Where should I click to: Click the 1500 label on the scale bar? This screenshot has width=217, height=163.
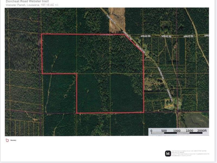pyautogui.click(x=189, y=131)
